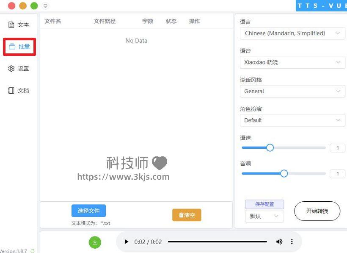Open the 文档 documentation tab
This screenshot has height=253, width=347.
(19, 90)
